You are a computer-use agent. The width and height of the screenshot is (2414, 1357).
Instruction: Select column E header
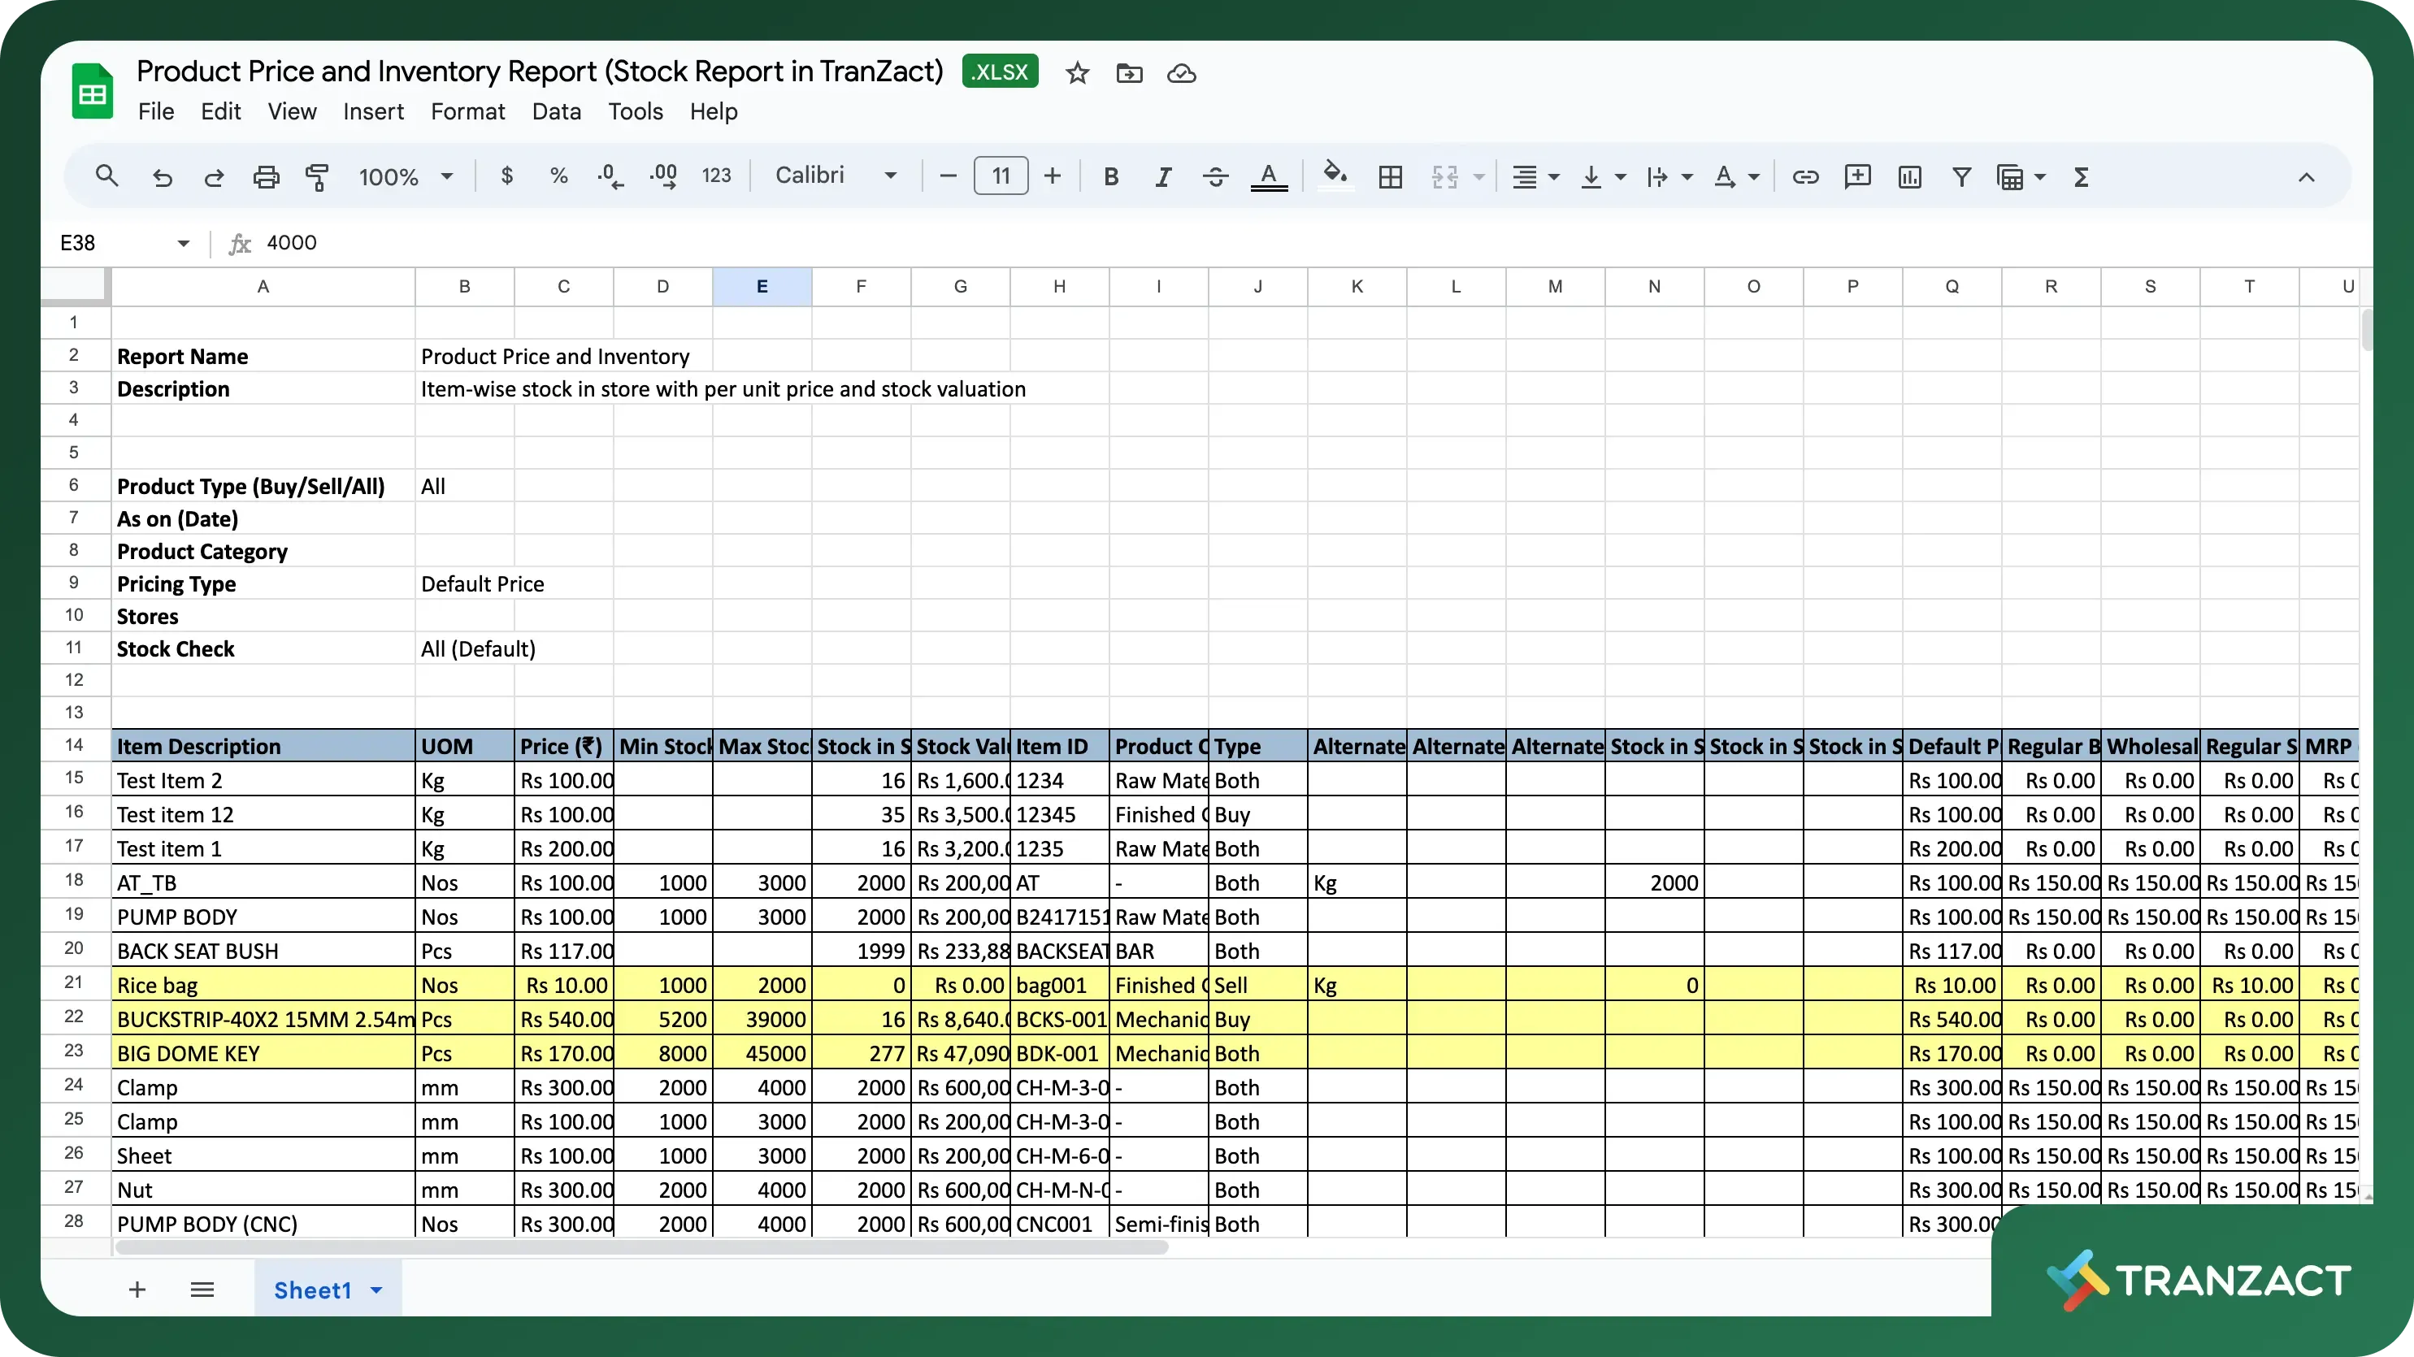coord(762,287)
